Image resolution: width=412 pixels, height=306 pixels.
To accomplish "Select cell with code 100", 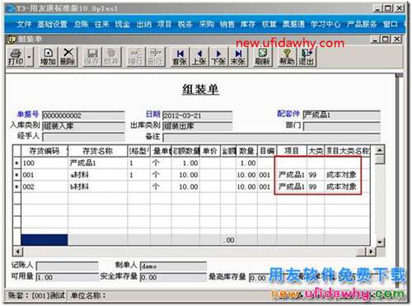I will tap(44, 163).
